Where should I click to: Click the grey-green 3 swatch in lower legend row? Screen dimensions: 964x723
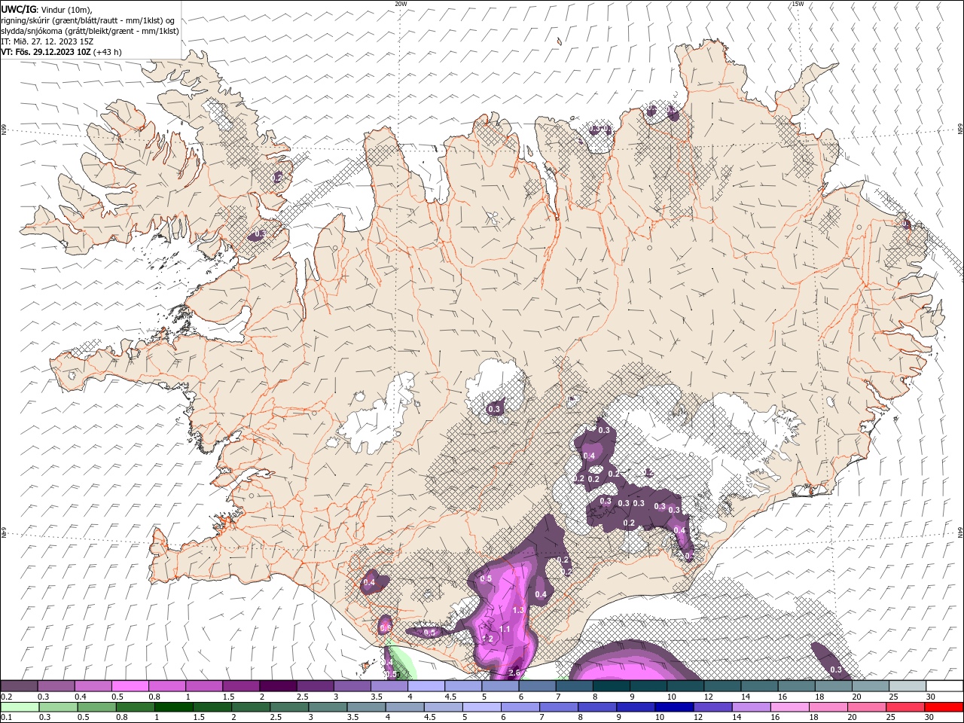click(x=328, y=707)
